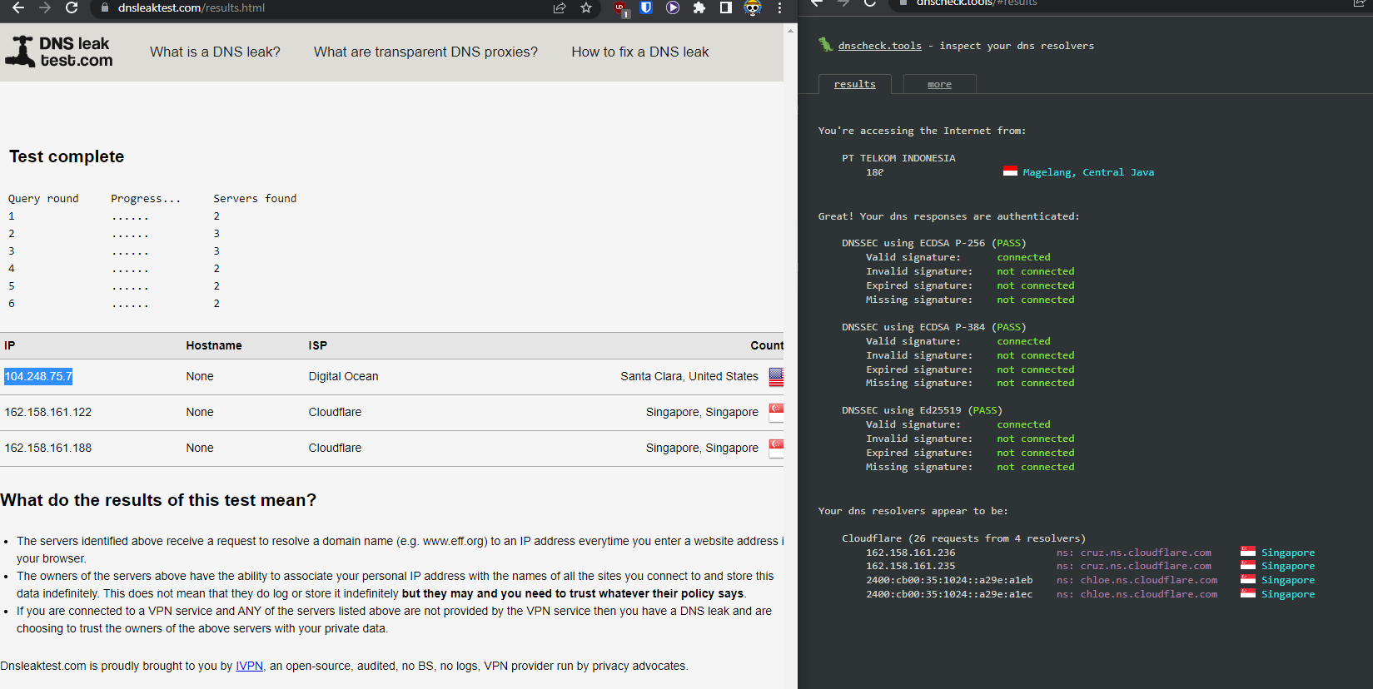1373x689 pixels.
Task: Open 'What are transparent DNS proxies?' page
Action: click(x=425, y=52)
